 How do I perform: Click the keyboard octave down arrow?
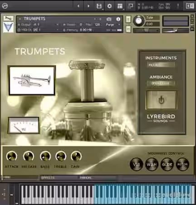click(x=5, y=199)
